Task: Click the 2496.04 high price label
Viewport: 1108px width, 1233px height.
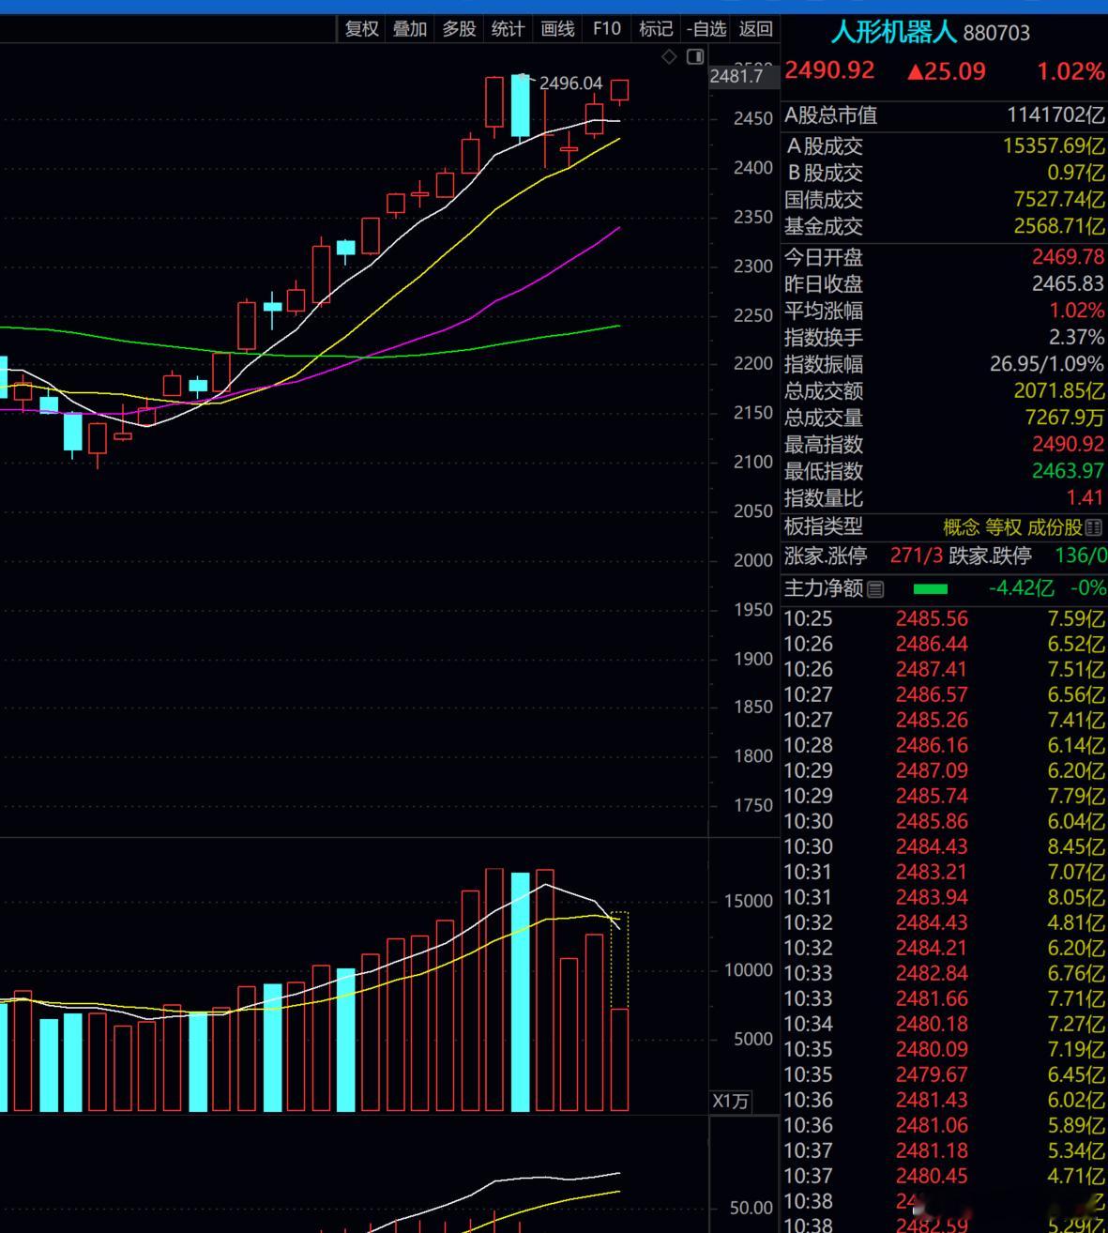Action: pyautogui.click(x=571, y=84)
